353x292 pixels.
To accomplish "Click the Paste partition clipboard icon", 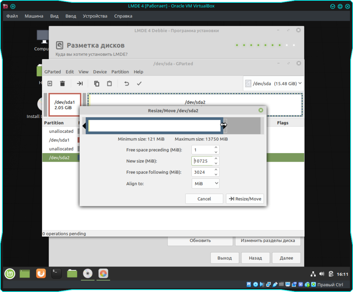I will 109,84.
